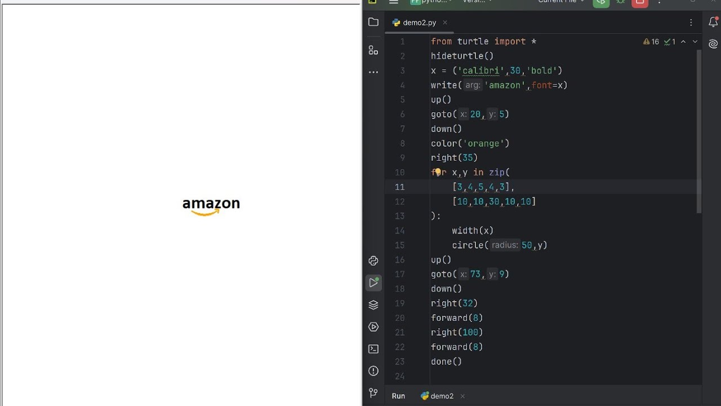This screenshot has width=721, height=406.
Task: Click the 'right(100)' code line
Action: 457,333
